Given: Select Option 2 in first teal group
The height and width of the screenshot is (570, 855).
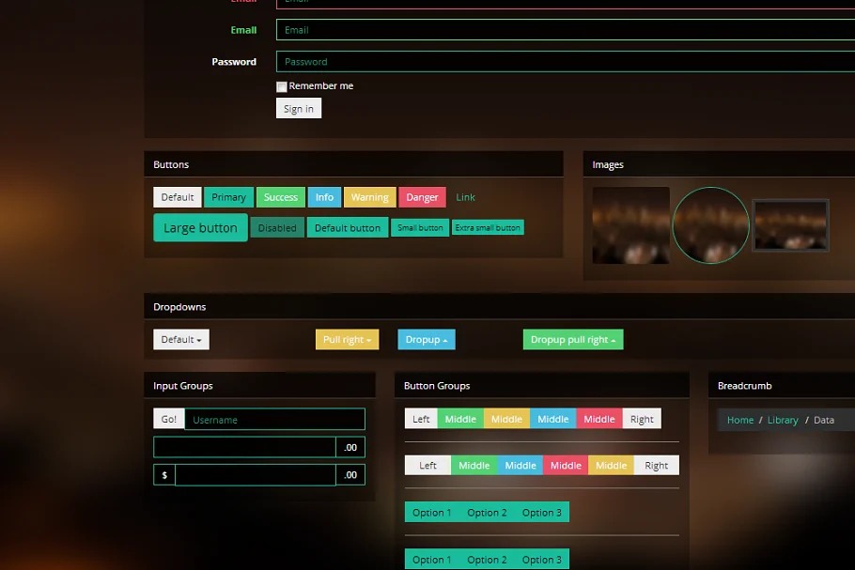Looking at the screenshot, I should point(487,513).
